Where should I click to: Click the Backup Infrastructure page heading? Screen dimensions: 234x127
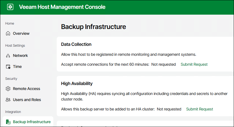[93, 27]
